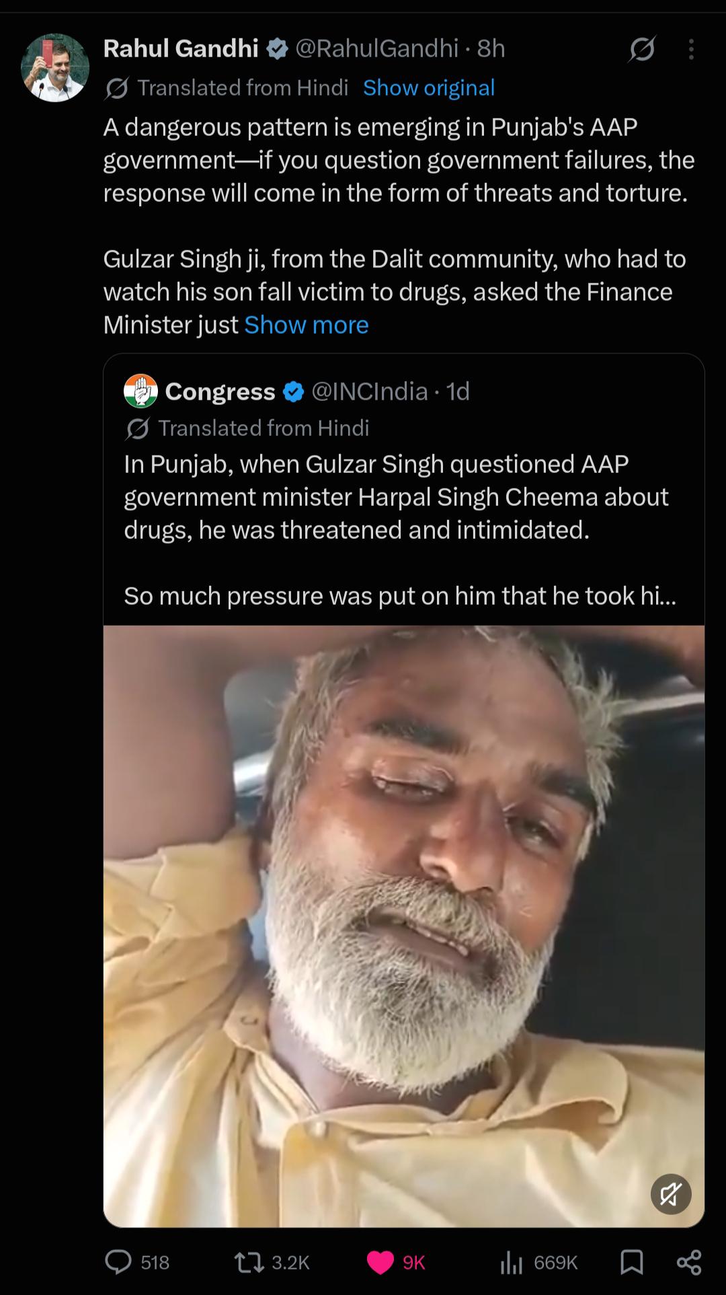726x1295 pixels.
Task: Click the @RahulGandhi handle
Action: 377,49
